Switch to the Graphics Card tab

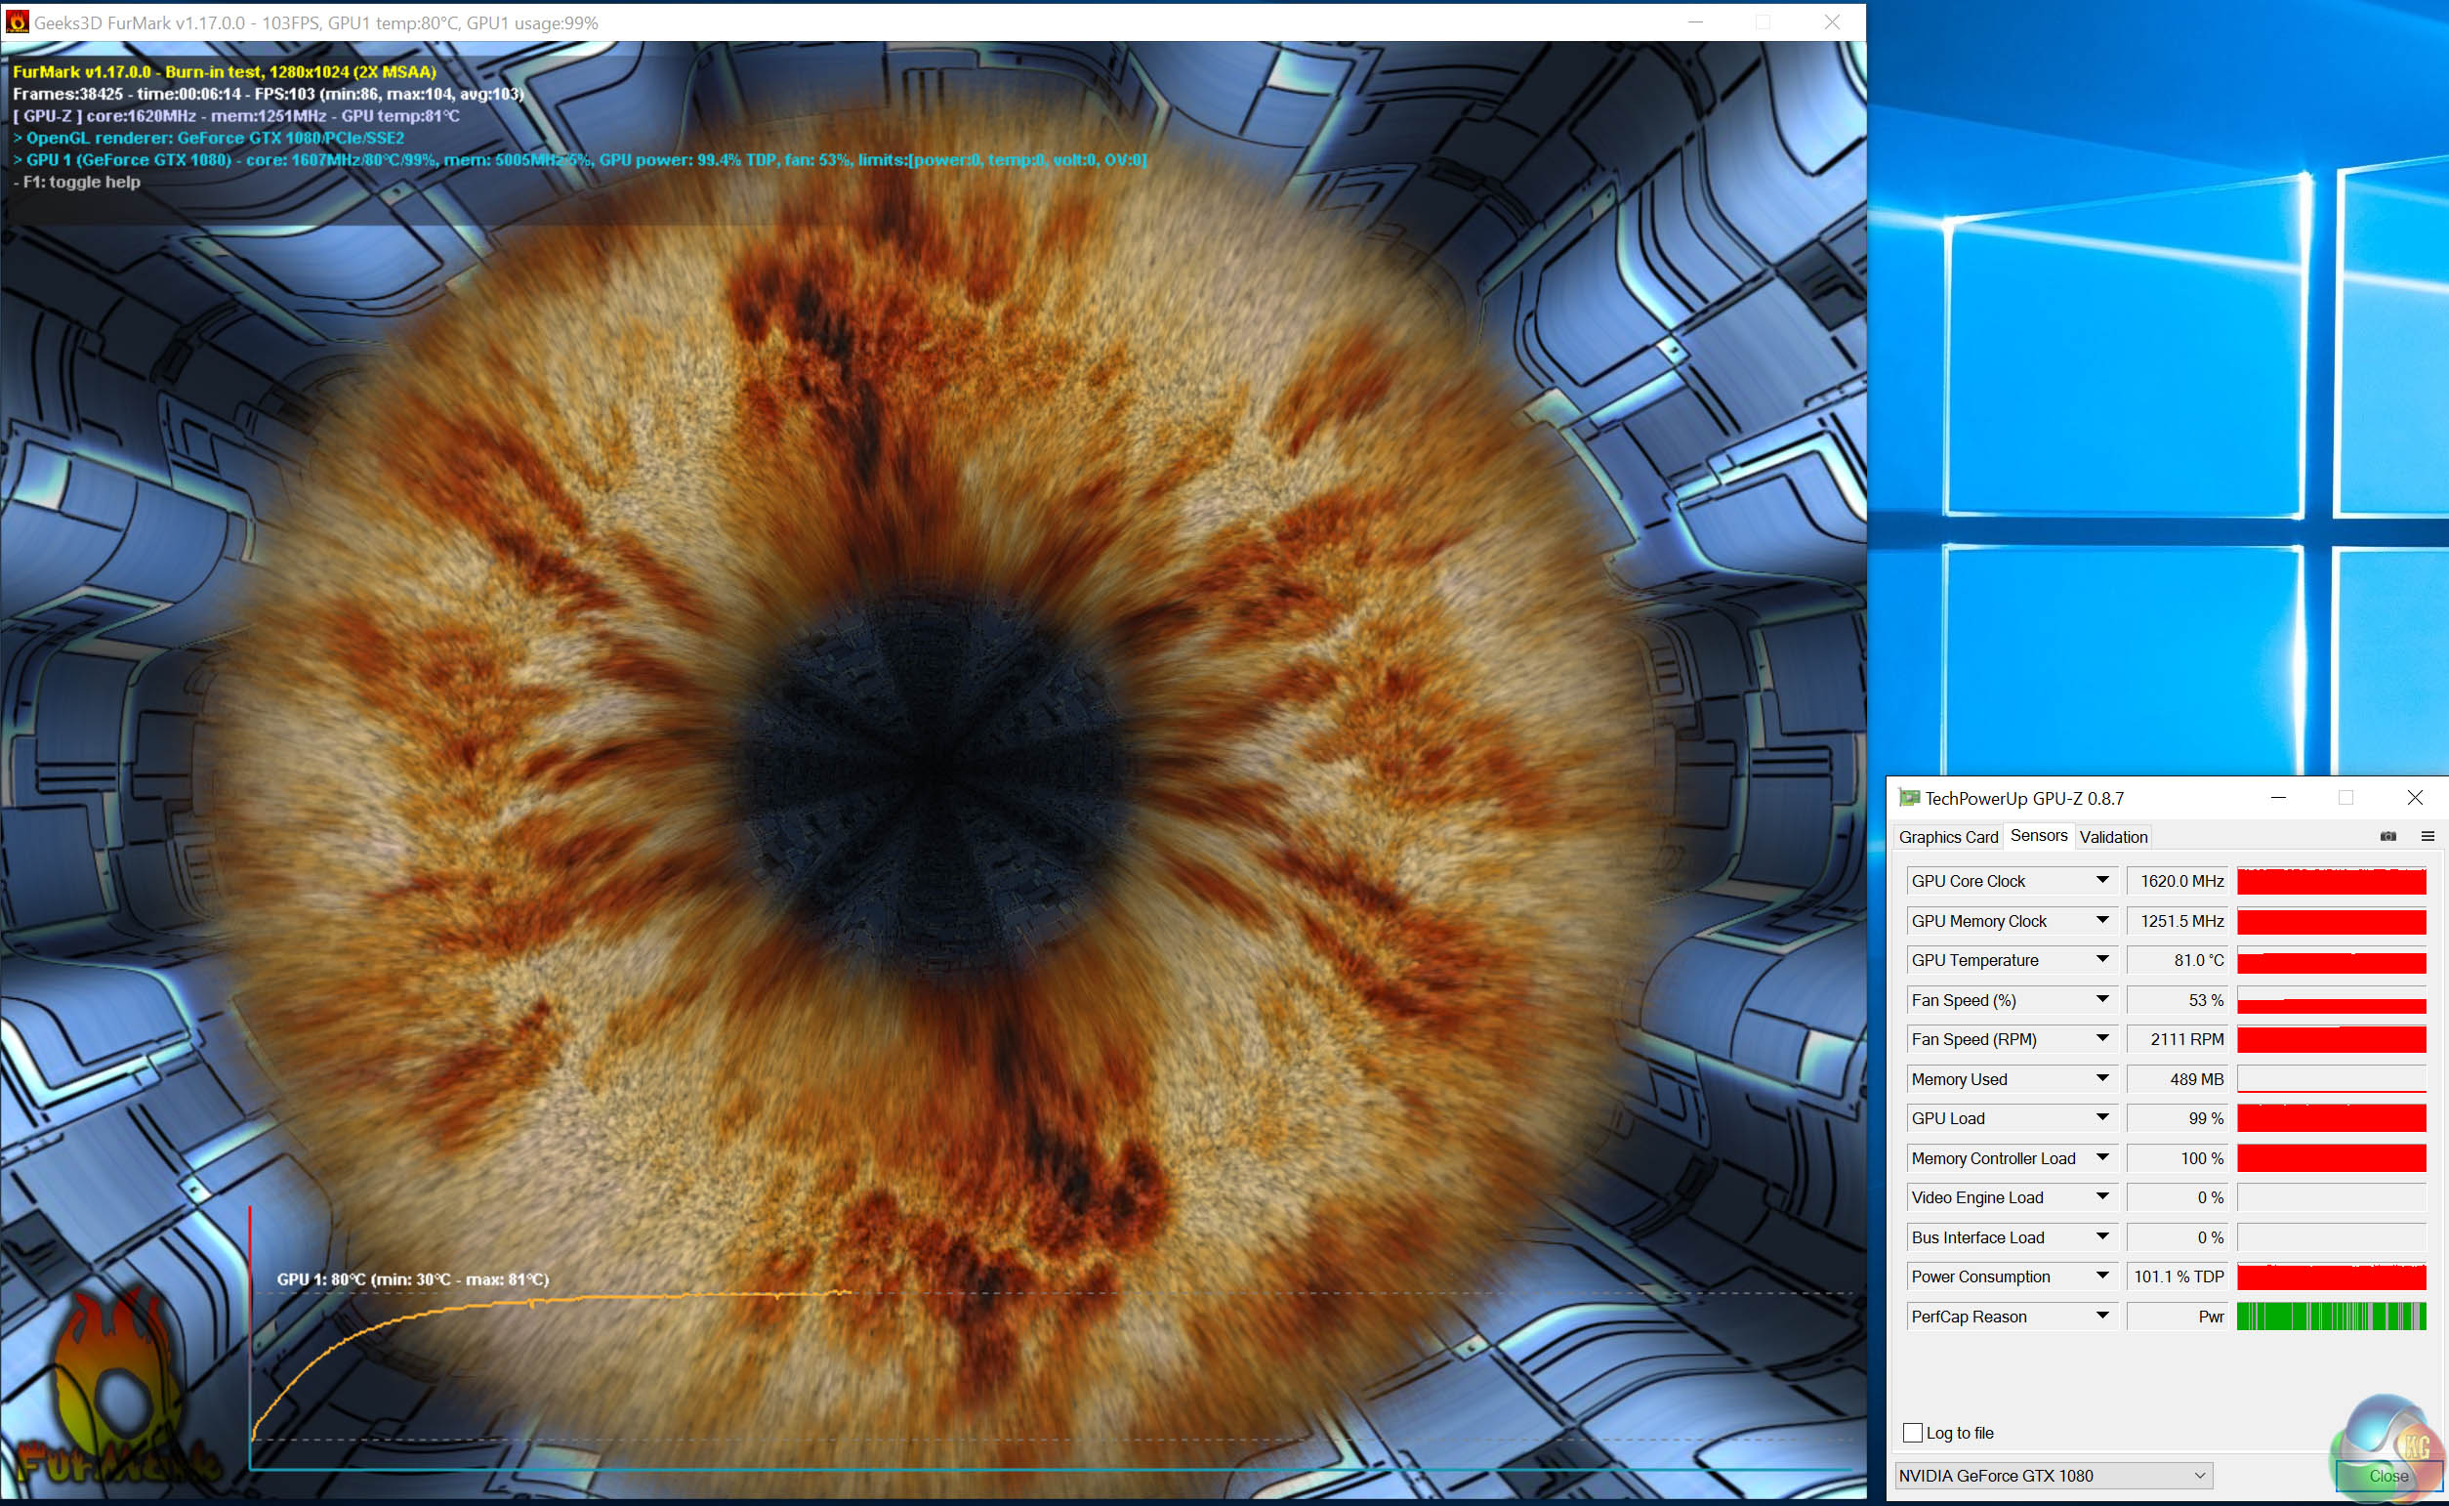(x=1947, y=837)
